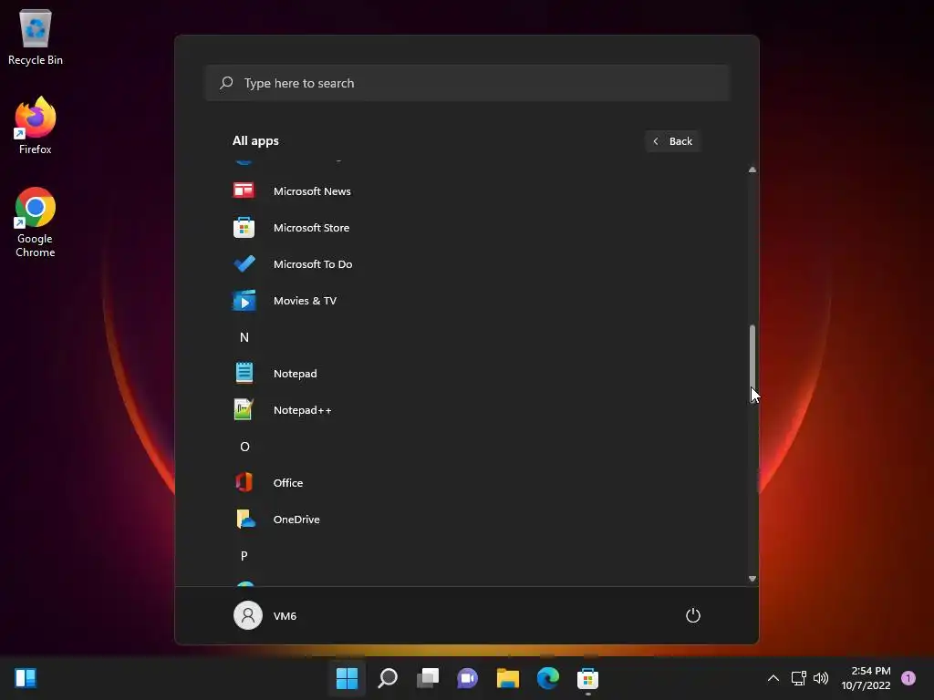Select the letter O section header
The width and height of the screenshot is (934, 700).
point(244,447)
